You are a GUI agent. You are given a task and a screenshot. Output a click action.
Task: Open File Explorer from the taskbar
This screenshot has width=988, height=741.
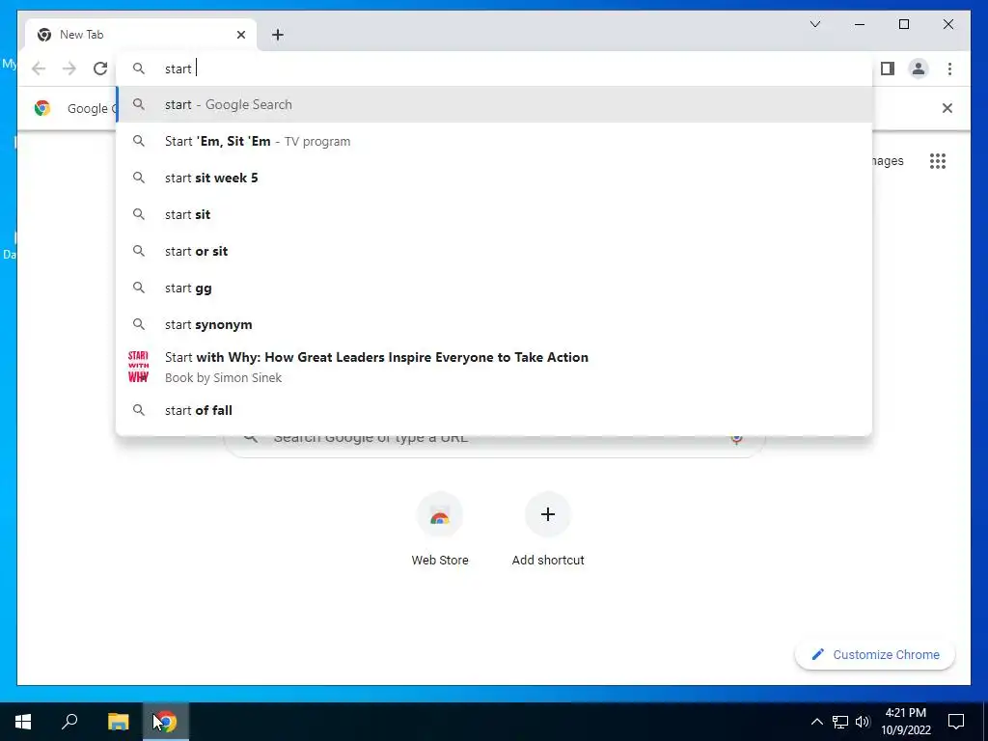click(118, 722)
